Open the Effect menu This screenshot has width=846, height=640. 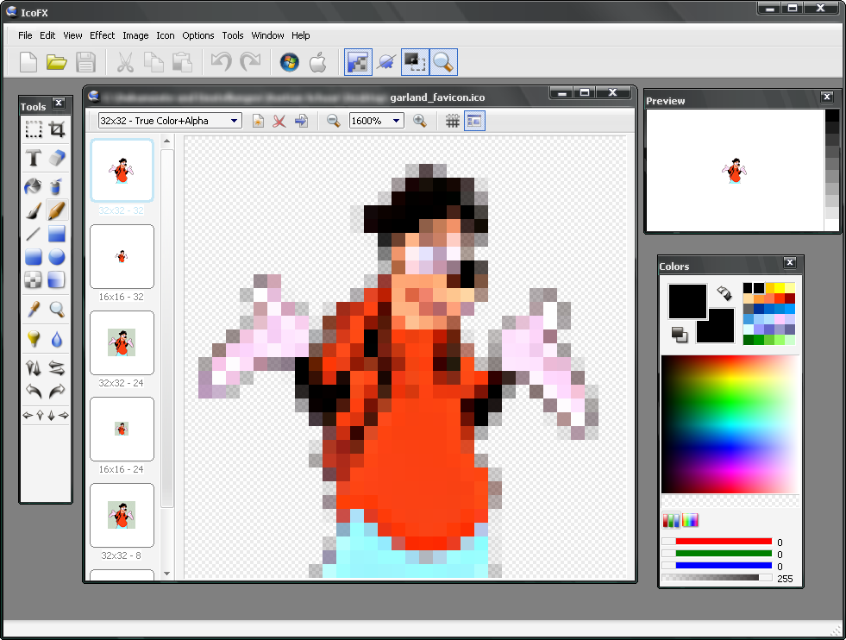coord(102,35)
